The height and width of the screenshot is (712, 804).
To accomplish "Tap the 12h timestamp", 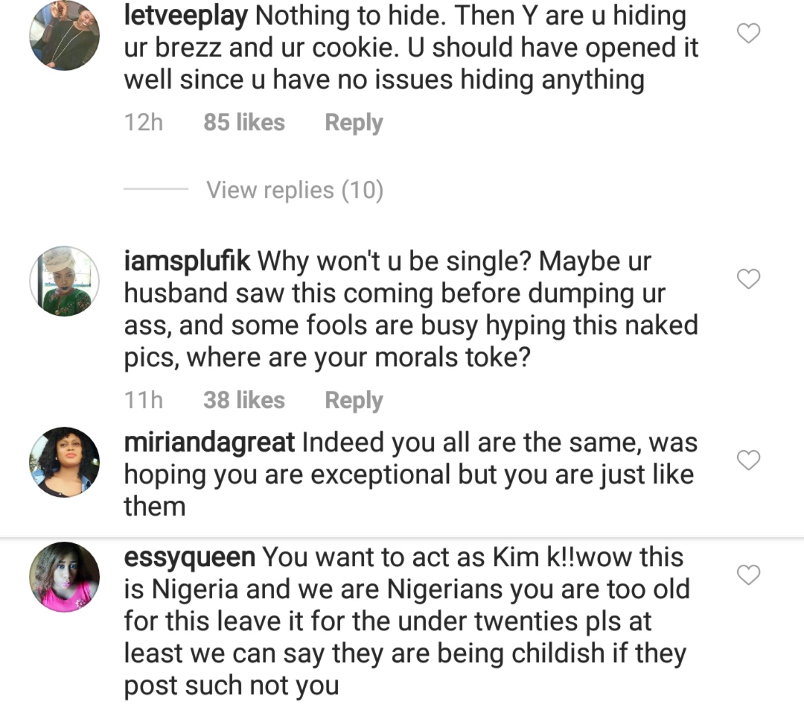I will coord(143,122).
